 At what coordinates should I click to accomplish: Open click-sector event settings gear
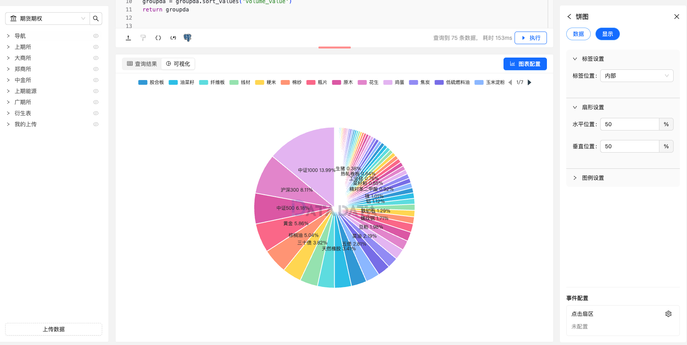coord(668,314)
